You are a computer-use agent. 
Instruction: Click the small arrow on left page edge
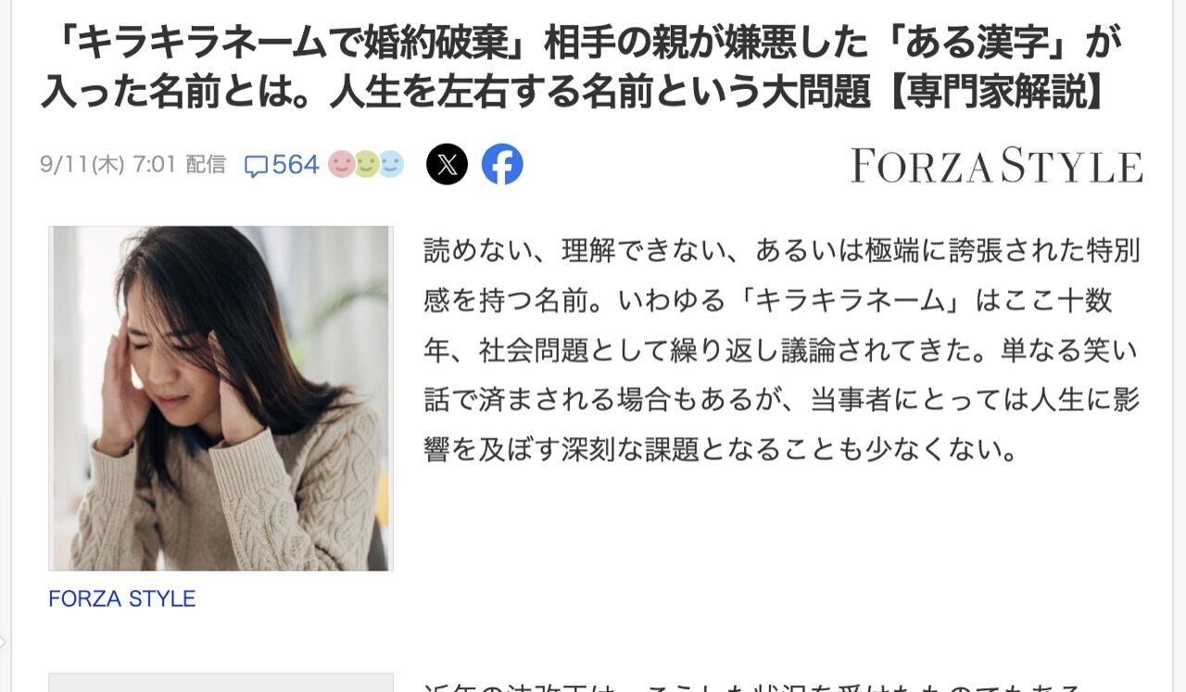(4, 641)
